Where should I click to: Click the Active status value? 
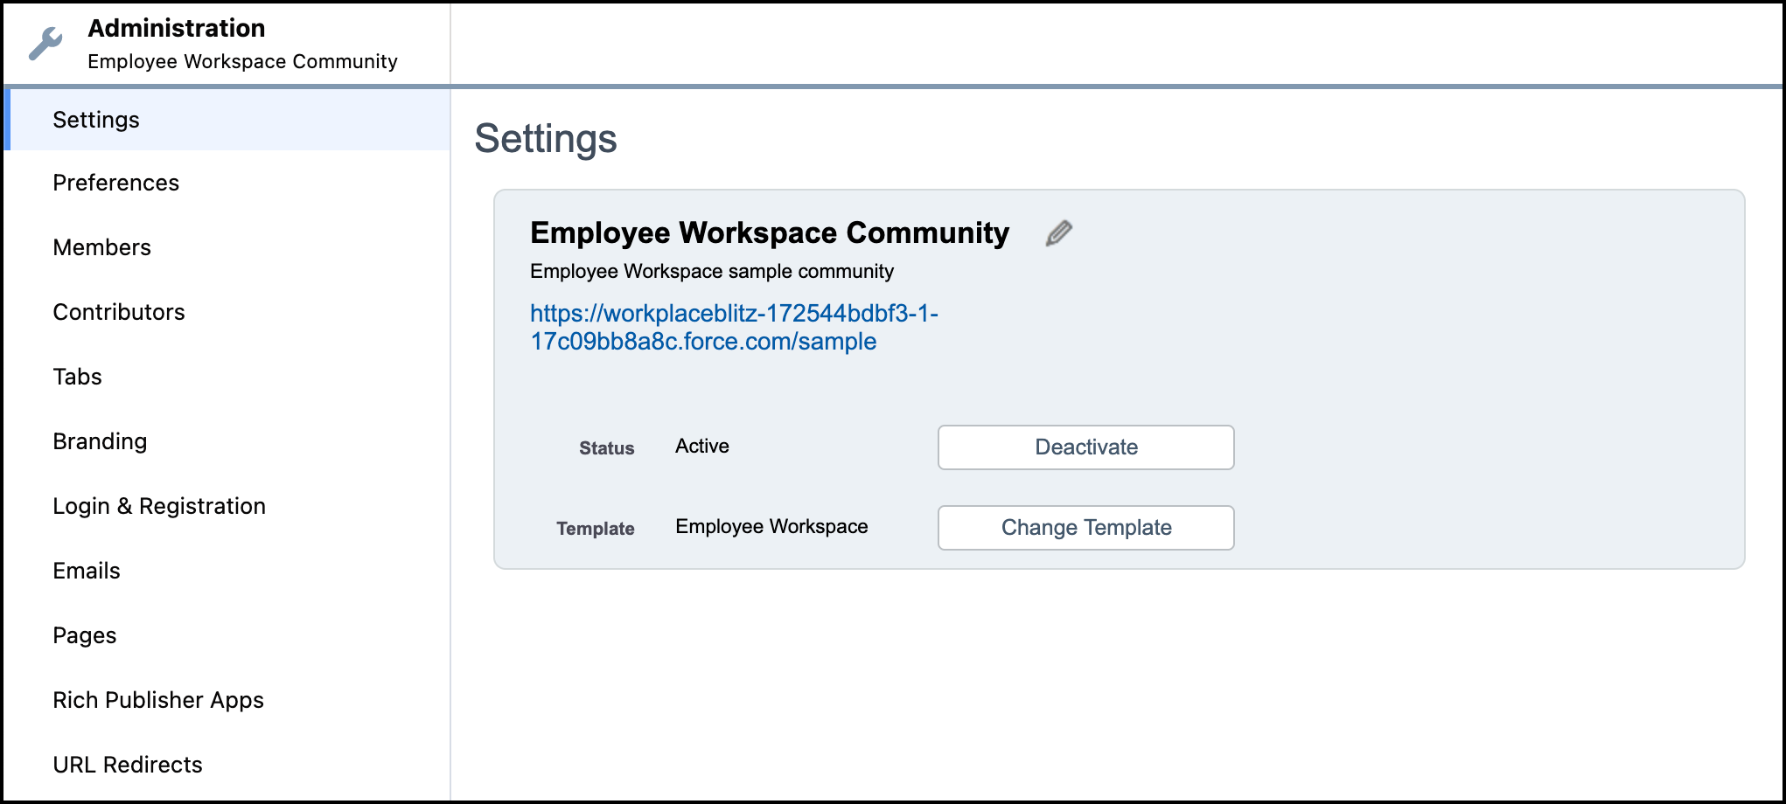click(702, 447)
